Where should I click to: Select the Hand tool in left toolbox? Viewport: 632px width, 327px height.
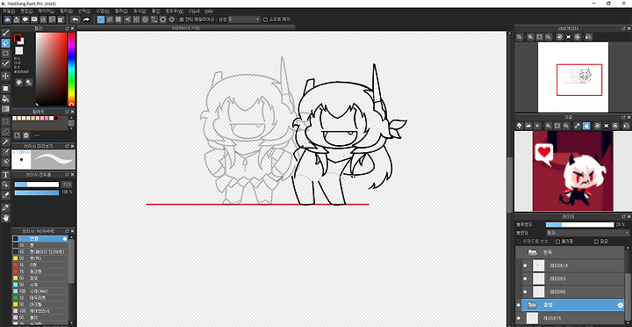[5, 218]
